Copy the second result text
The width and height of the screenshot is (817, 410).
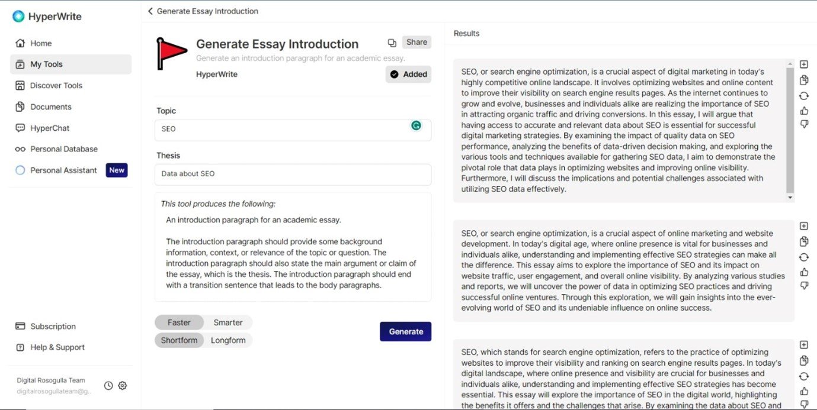click(804, 241)
